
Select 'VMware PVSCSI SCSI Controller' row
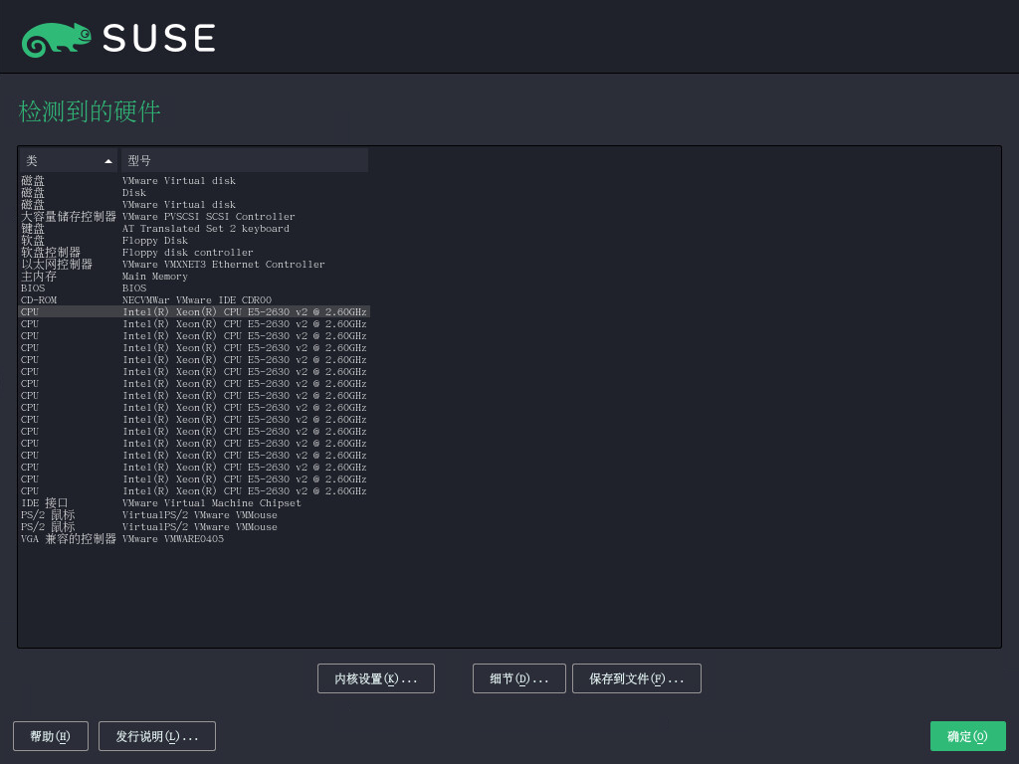pyautogui.click(x=194, y=216)
